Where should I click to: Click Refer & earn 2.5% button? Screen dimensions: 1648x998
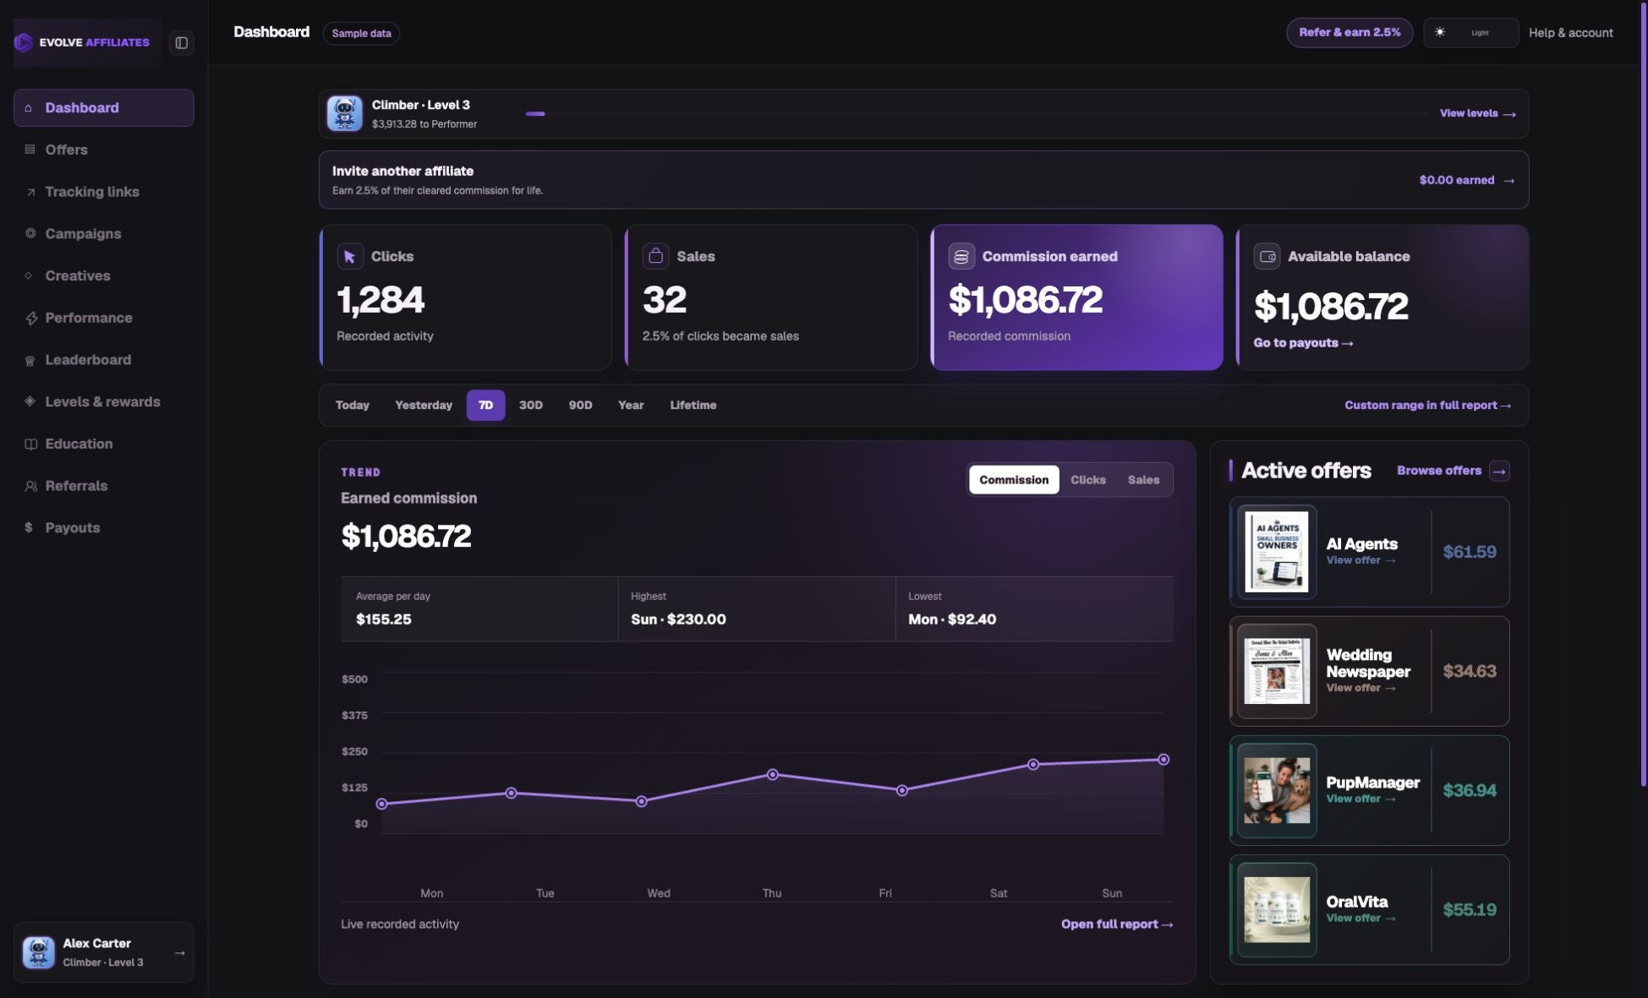tap(1350, 33)
